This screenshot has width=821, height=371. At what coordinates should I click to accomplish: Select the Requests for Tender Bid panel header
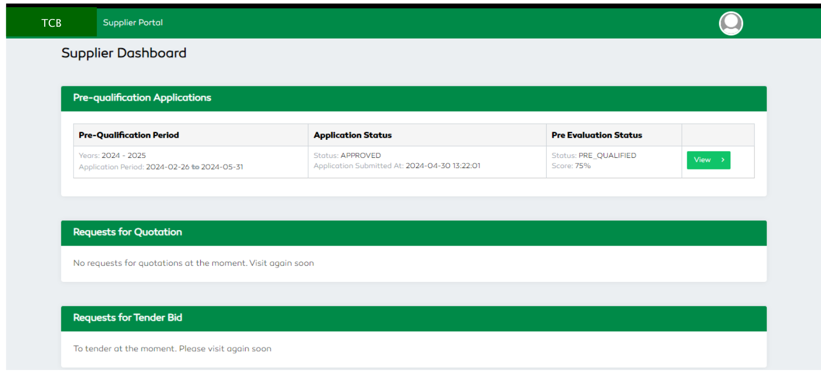point(414,319)
